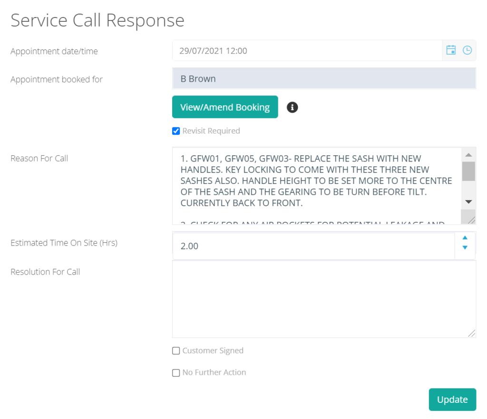
Task: Focus the Estimated Time On Site input
Action: [x=313, y=246]
